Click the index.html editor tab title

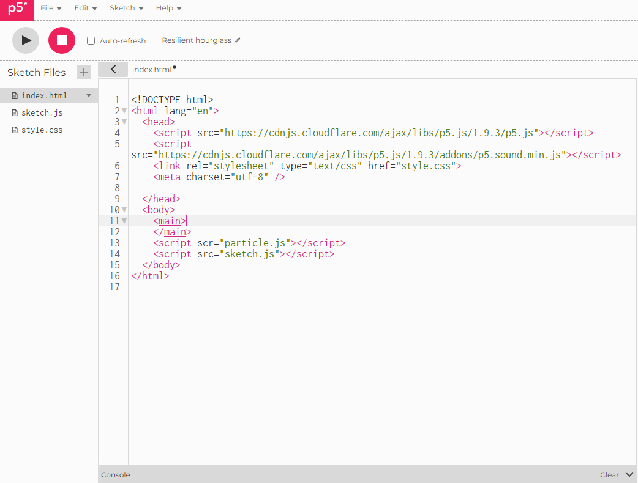click(152, 70)
